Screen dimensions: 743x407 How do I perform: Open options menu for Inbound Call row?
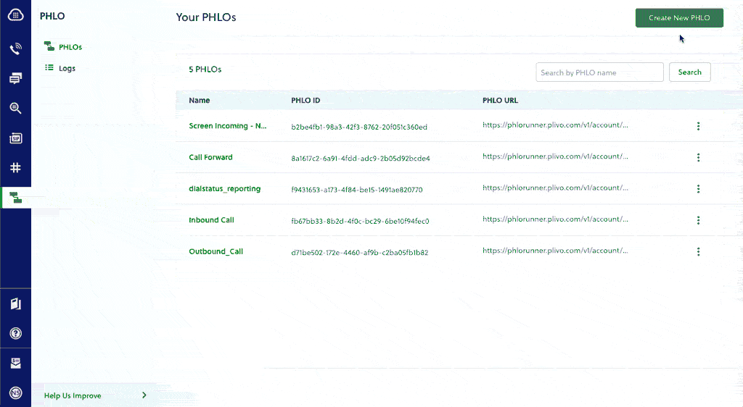(x=698, y=220)
